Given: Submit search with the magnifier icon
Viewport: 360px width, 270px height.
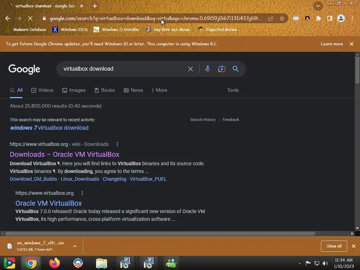Looking at the screenshot, I should (236, 69).
